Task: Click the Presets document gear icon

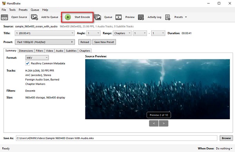Action: tap(168, 17)
